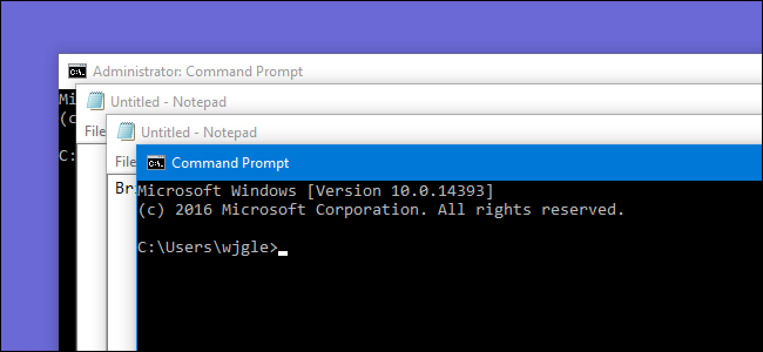Open File menu in Notepad containing "Br"
Image resolution: width=763 pixels, height=352 pixels.
[125, 161]
